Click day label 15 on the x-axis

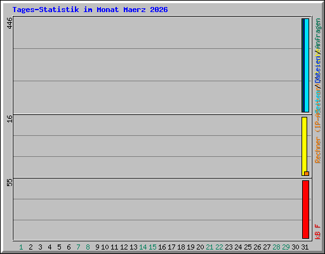152,247
